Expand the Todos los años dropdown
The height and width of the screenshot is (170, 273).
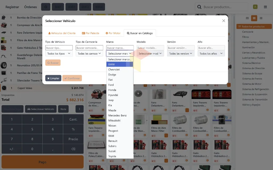211,53
